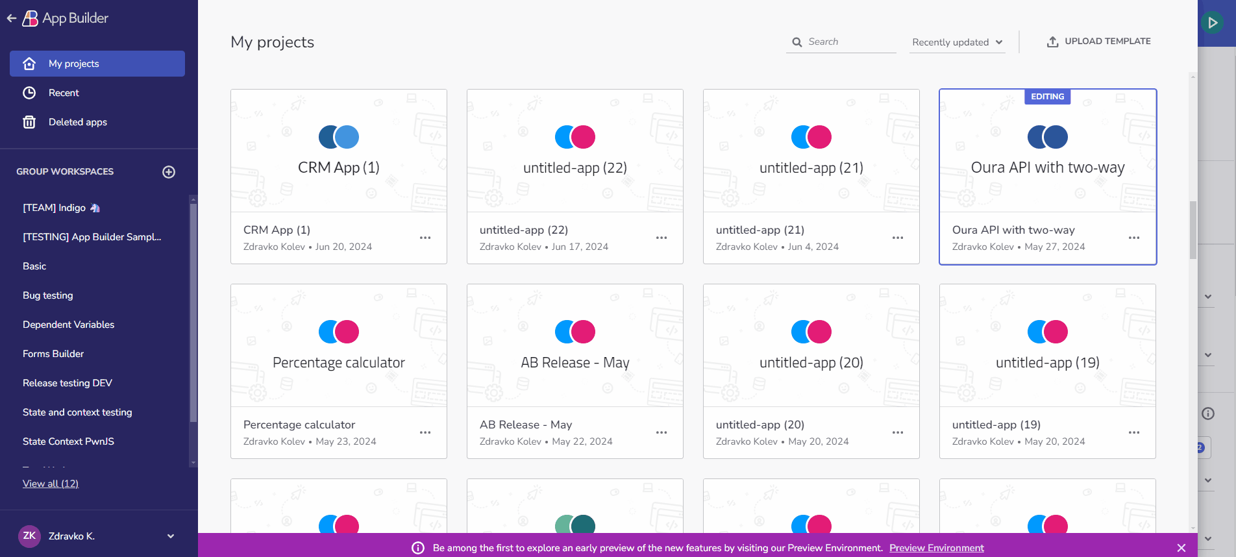The height and width of the screenshot is (557, 1236).
Task: Open the Percentage calculator project thumbnail
Action: 339,345
